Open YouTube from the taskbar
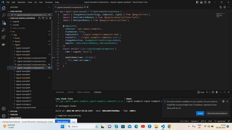This screenshot has width=232, height=130. (143, 126)
